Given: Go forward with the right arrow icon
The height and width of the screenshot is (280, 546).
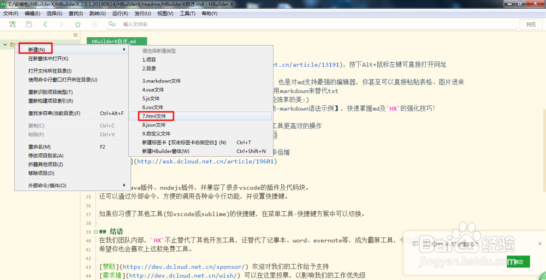Looking at the screenshot, I should click(x=61, y=25).
